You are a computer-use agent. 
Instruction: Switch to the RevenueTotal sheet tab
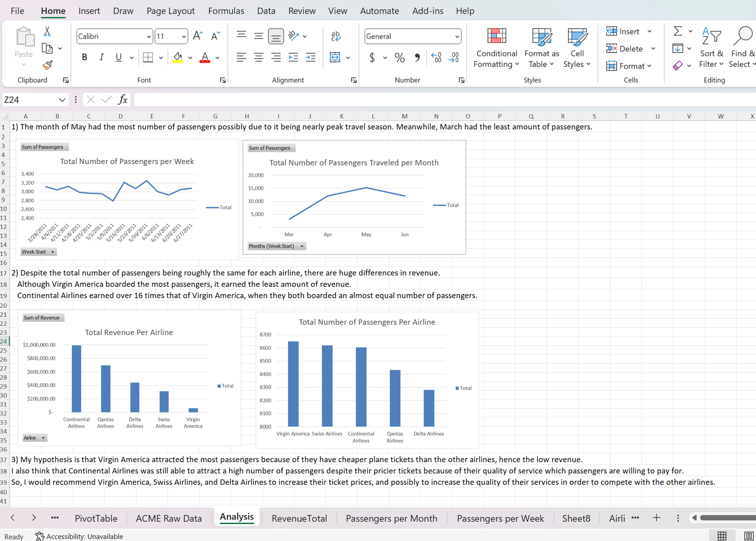299,518
